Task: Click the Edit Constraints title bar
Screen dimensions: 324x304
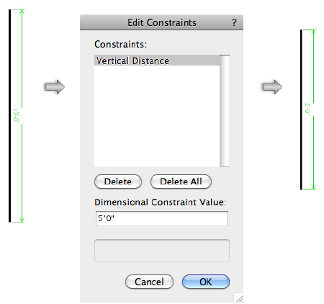Action: click(161, 22)
